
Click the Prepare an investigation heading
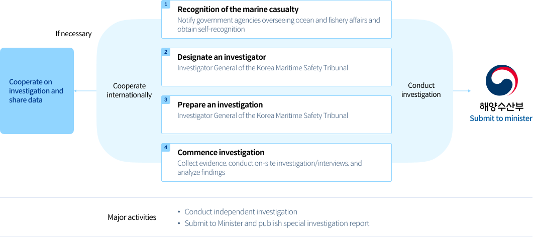(220, 104)
